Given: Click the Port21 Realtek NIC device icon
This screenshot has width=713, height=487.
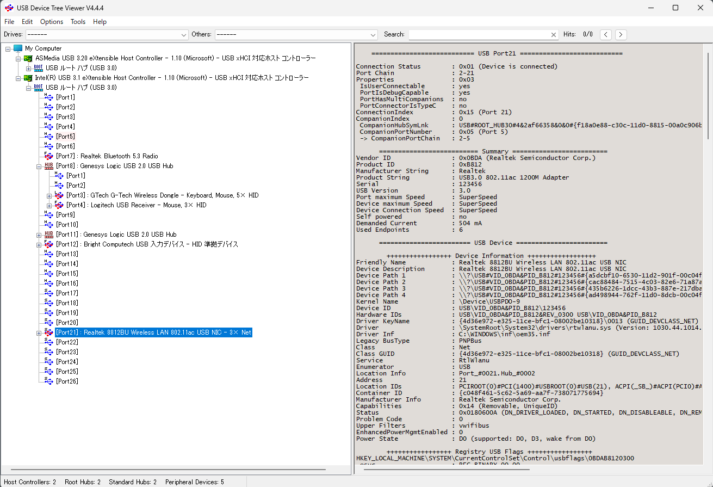Looking at the screenshot, I should click(49, 332).
